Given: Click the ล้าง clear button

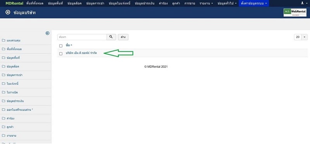Looking at the screenshot, I should tap(123, 37).
